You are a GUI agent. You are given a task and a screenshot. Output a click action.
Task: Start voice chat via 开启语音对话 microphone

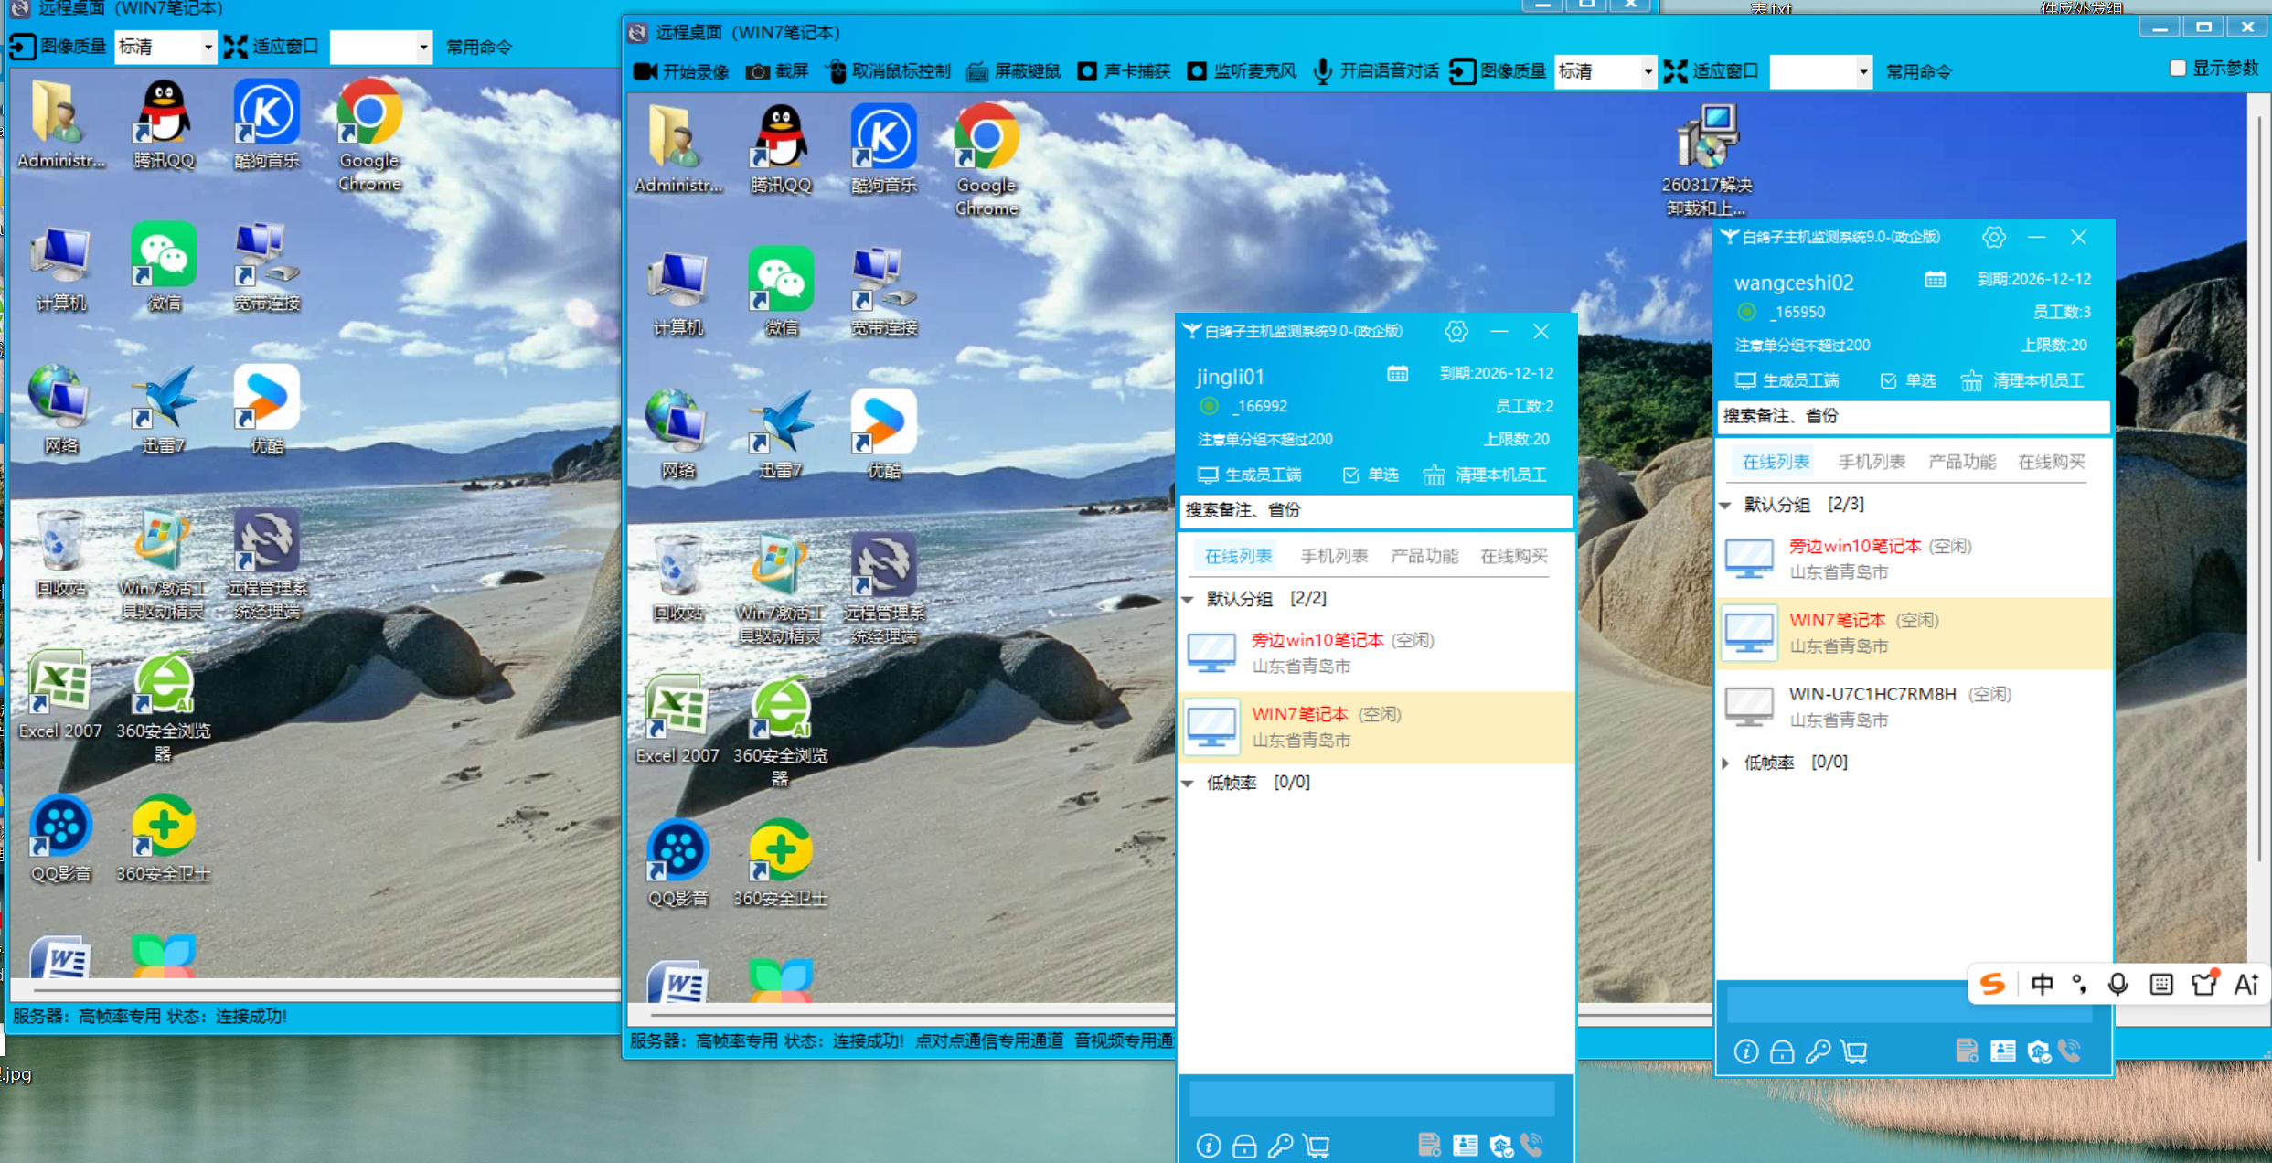coord(1322,71)
